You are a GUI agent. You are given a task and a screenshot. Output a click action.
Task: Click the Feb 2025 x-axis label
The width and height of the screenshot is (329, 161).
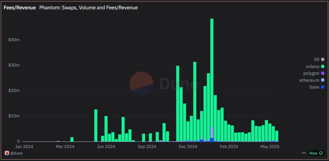click(x=229, y=147)
